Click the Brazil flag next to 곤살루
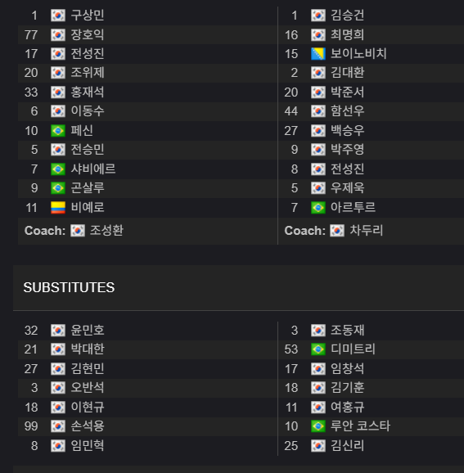Screen dimensions: 464x473 58,188
